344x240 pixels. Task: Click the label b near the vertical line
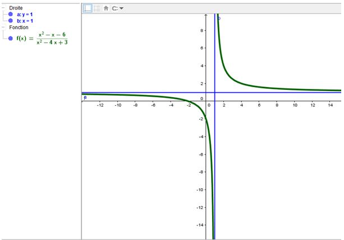(x=219, y=18)
